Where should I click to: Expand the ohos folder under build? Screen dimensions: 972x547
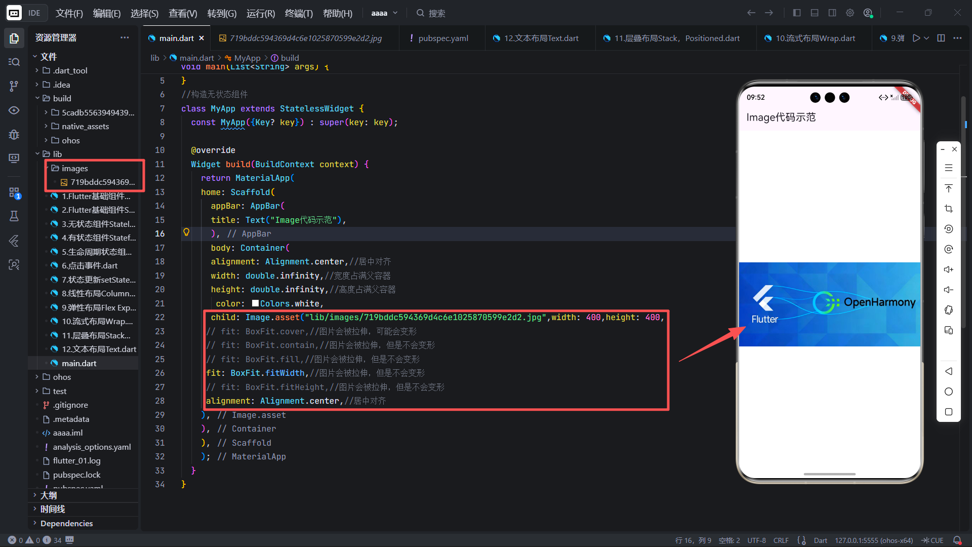click(x=70, y=140)
